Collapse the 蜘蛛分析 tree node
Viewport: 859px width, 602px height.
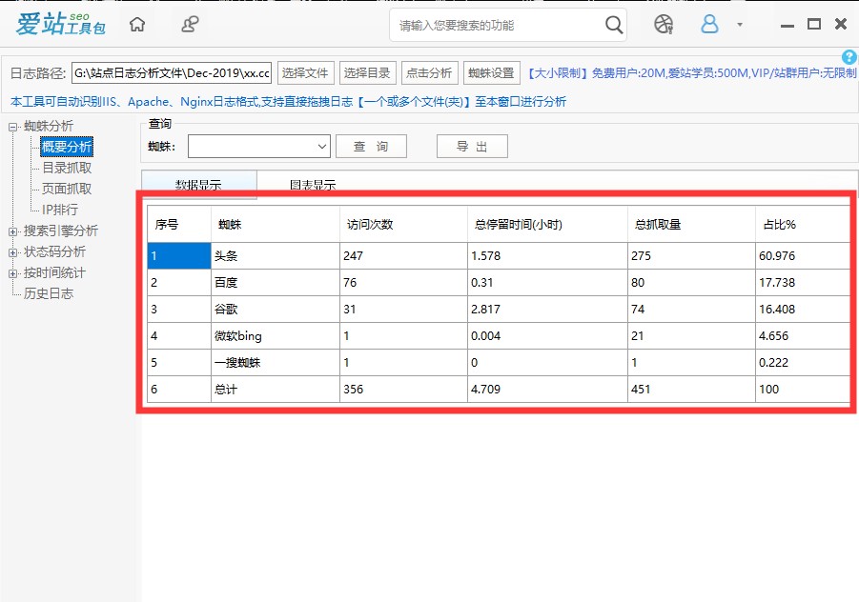(x=12, y=126)
